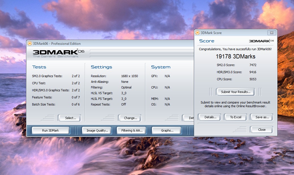
Task: Click Filtering value Optimal
Action: pos(126,87)
